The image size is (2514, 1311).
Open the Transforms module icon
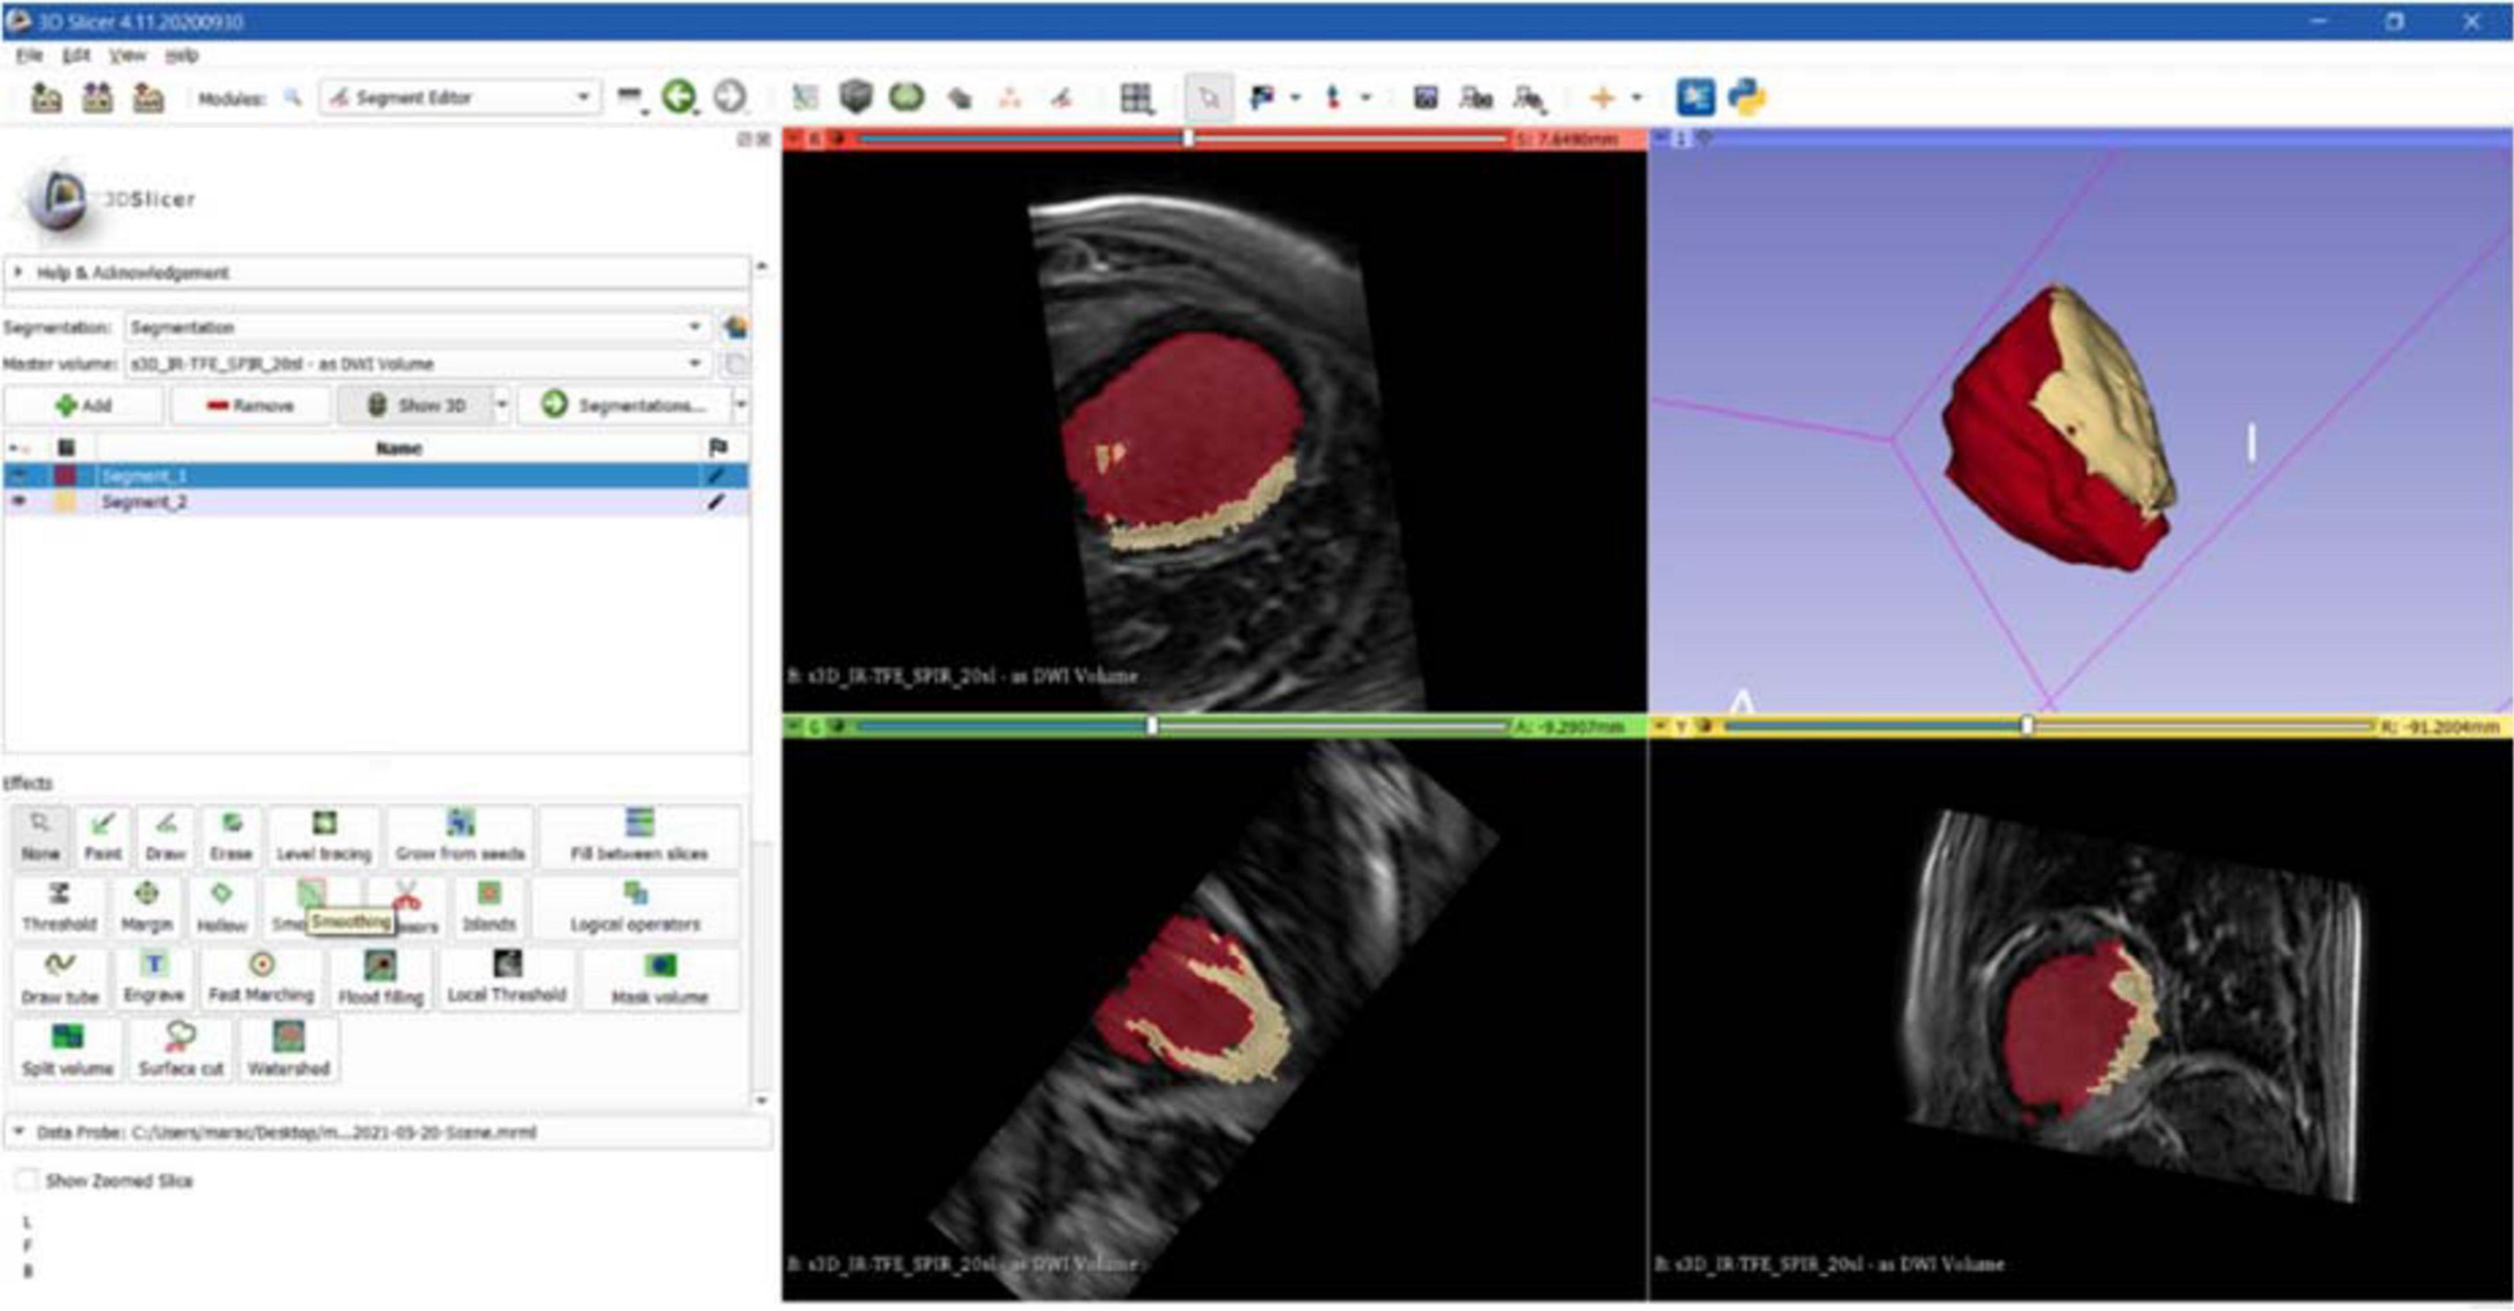[x=960, y=98]
